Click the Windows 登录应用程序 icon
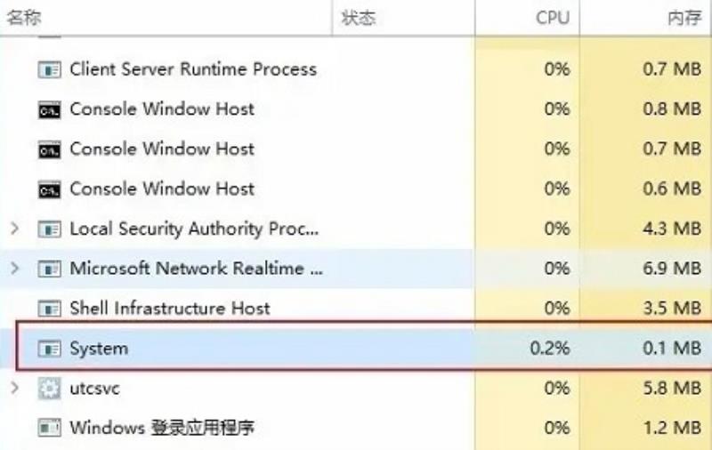The width and height of the screenshot is (712, 450). (x=49, y=428)
